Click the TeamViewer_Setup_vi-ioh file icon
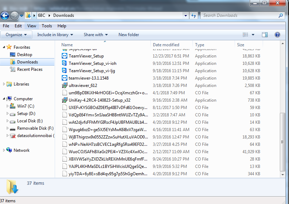The height and width of the screenshot is (204, 289). (65, 63)
